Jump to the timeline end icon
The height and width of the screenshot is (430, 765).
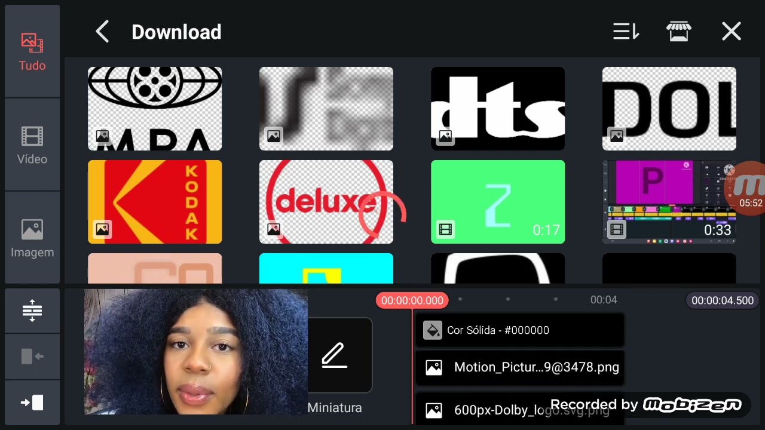(32, 403)
